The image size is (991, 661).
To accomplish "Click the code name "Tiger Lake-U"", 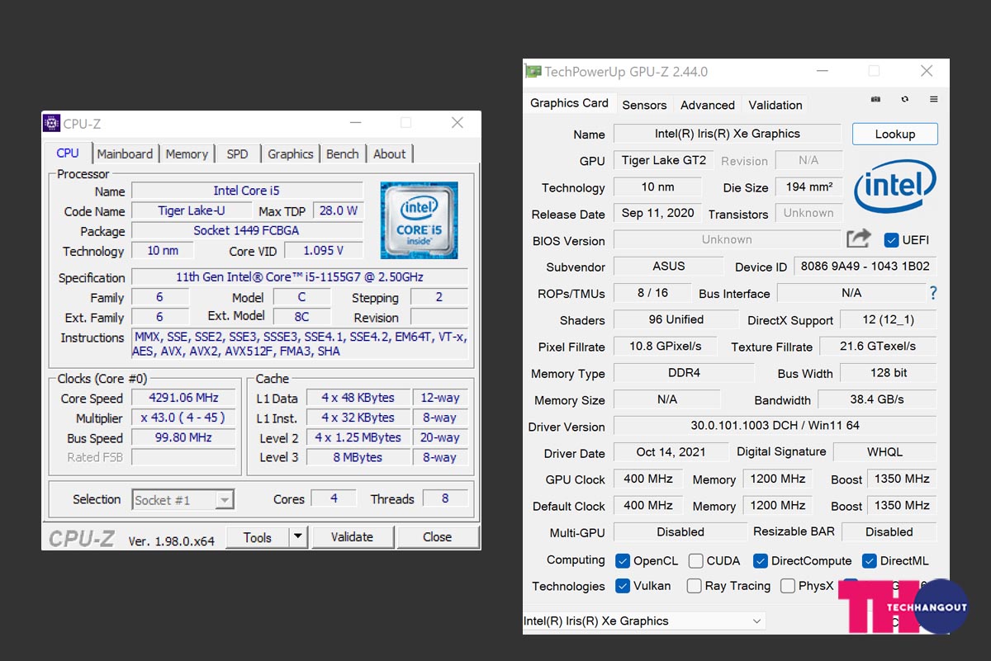I will pyautogui.click(x=192, y=210).
